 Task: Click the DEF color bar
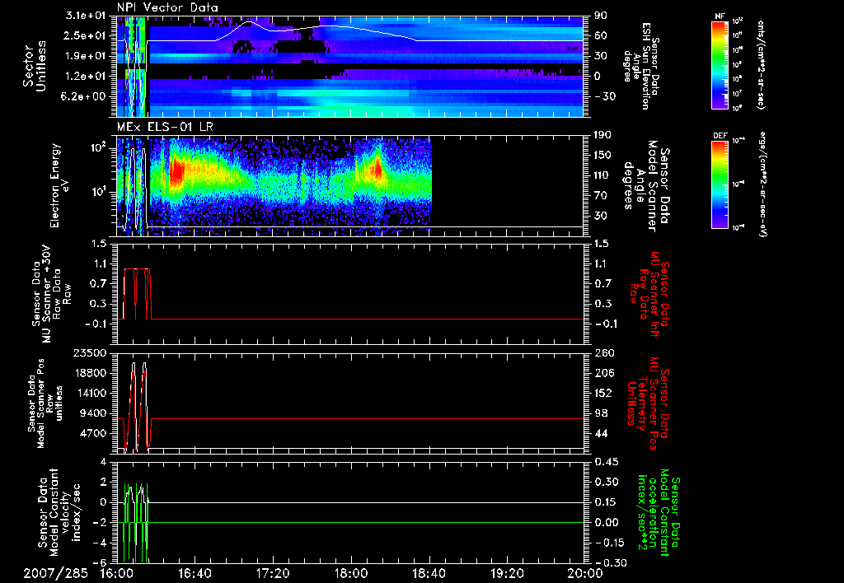click(720, 184)
